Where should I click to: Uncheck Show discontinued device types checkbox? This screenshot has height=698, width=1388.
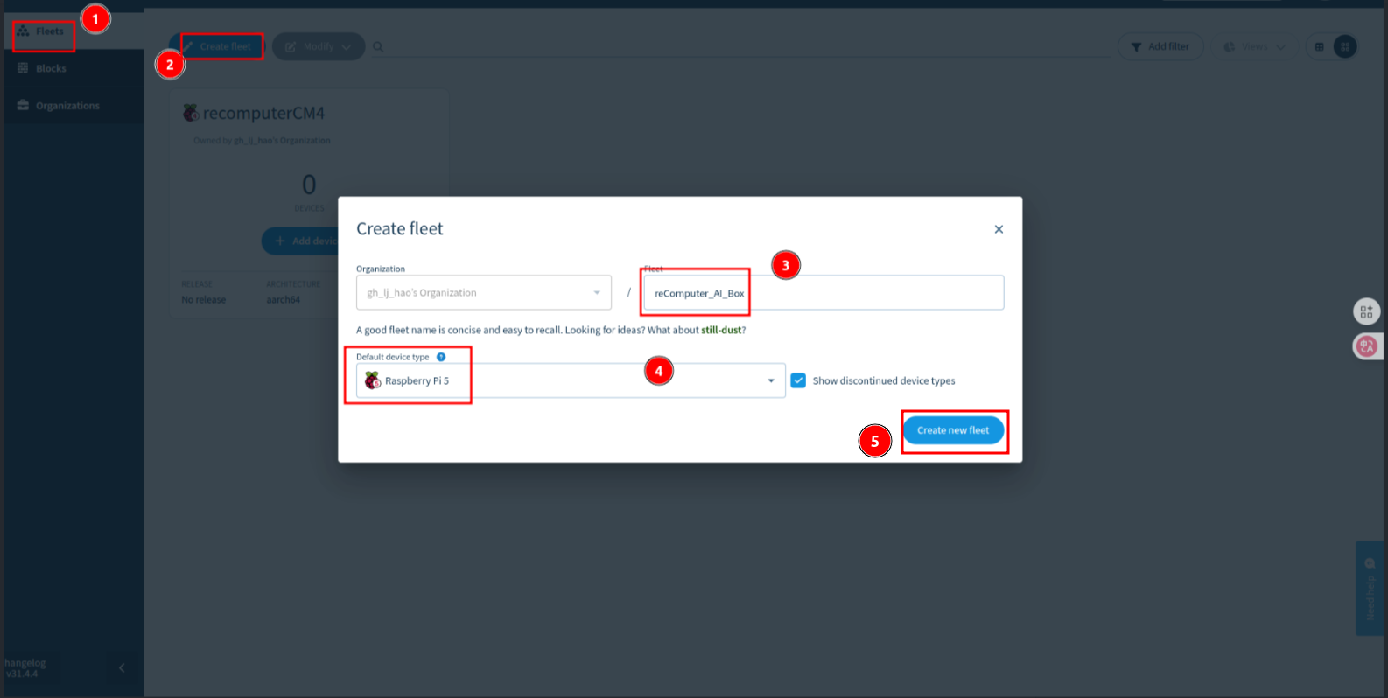point(798,380)
